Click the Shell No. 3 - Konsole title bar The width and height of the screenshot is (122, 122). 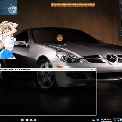[x=48, y=70]
